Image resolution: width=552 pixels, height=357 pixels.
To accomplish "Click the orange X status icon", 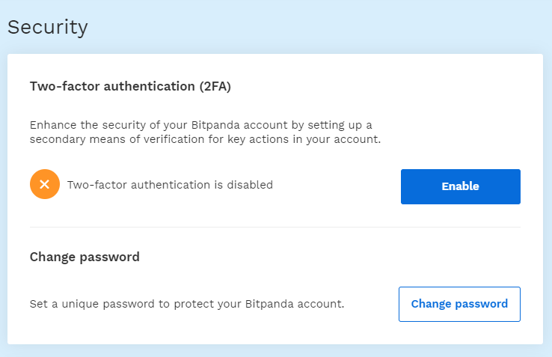I will 45,184.
